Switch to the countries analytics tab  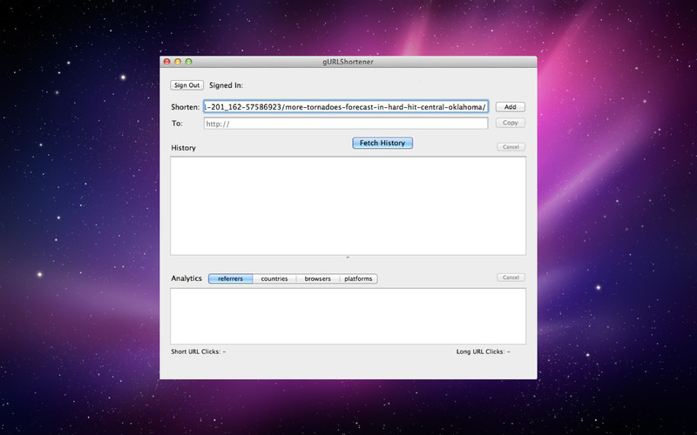pyautogui.click(x=274, y=278)
